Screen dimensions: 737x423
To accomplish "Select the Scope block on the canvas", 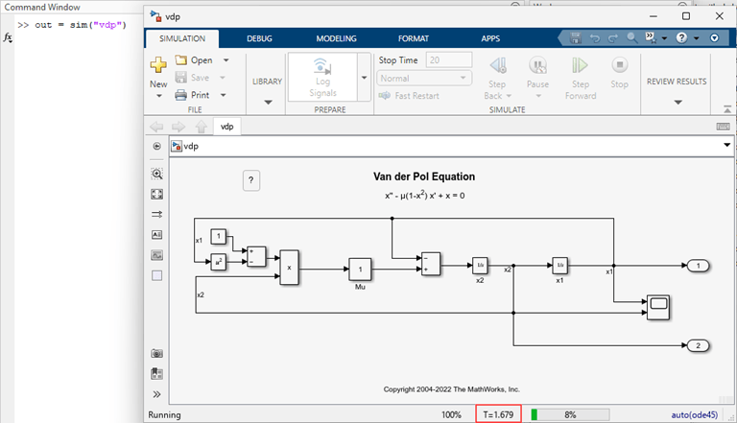I will pyautogui.click(x=658, y=307).
